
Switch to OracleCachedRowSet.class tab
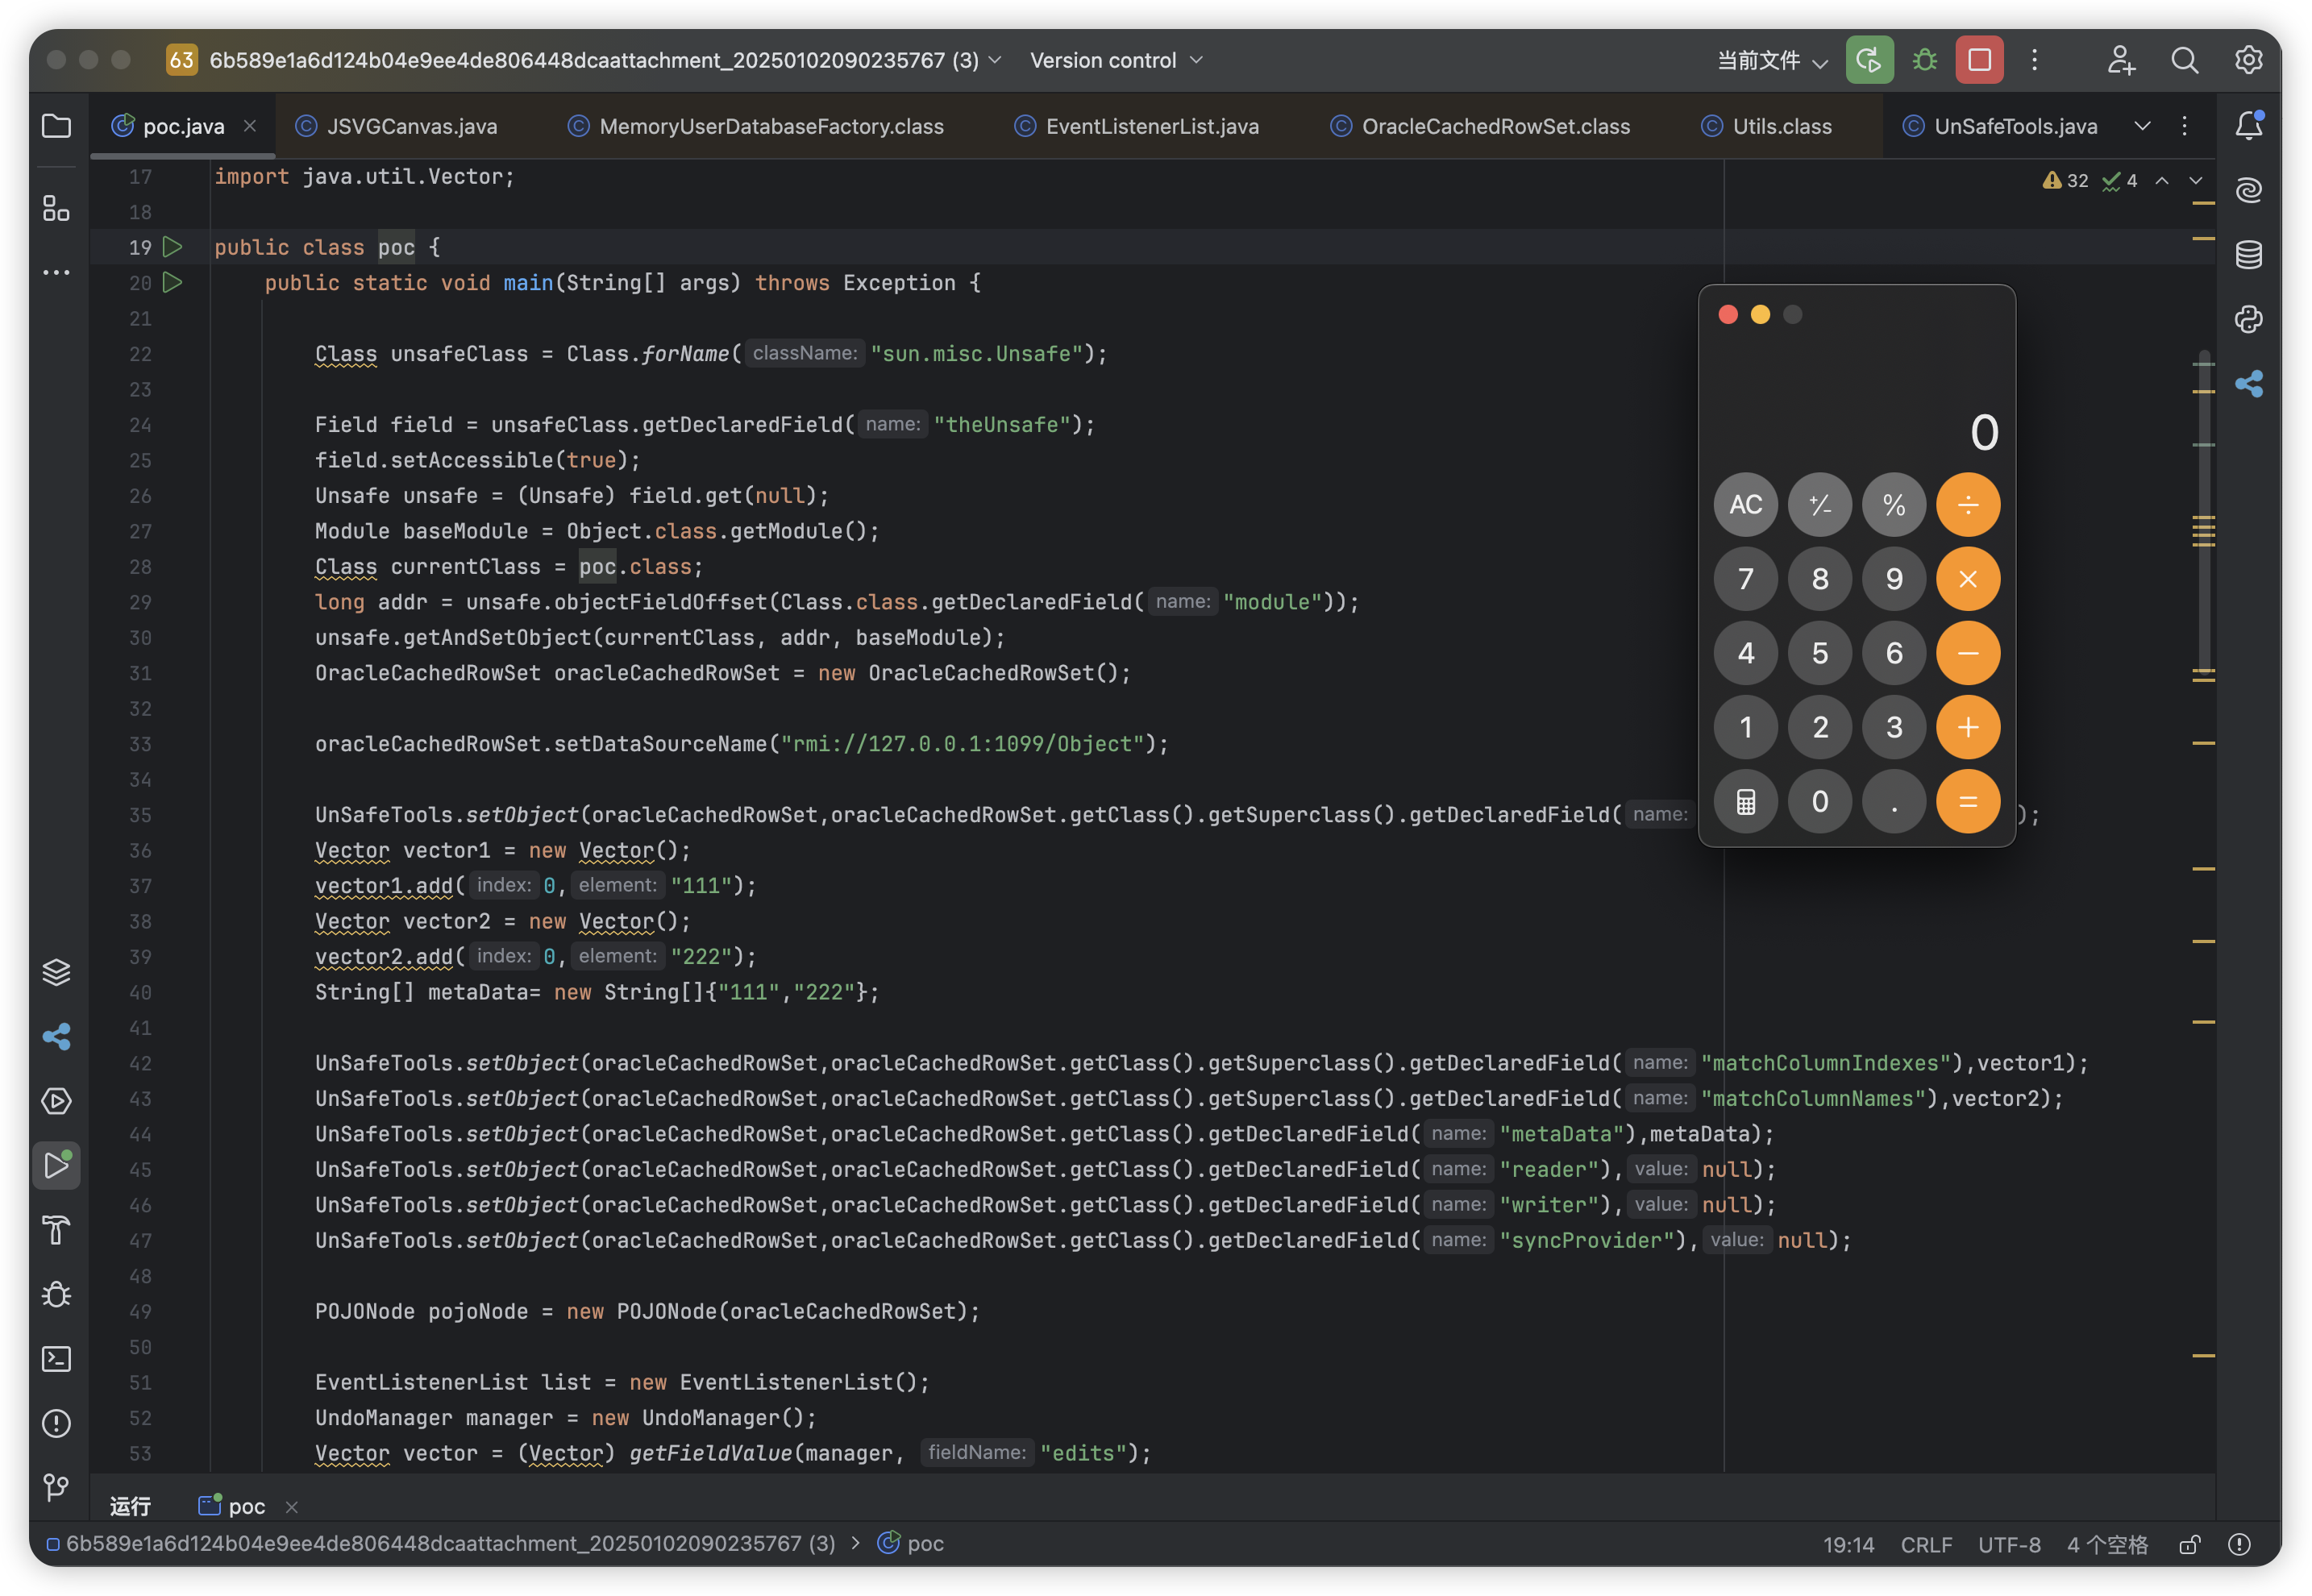tap(1480, 126)
